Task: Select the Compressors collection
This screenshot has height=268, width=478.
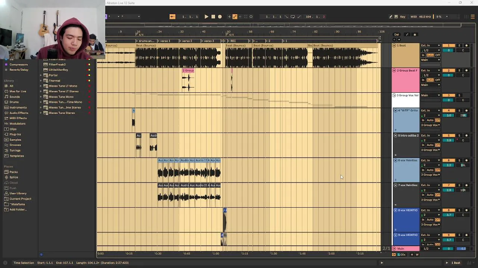Action: [19, 64]
